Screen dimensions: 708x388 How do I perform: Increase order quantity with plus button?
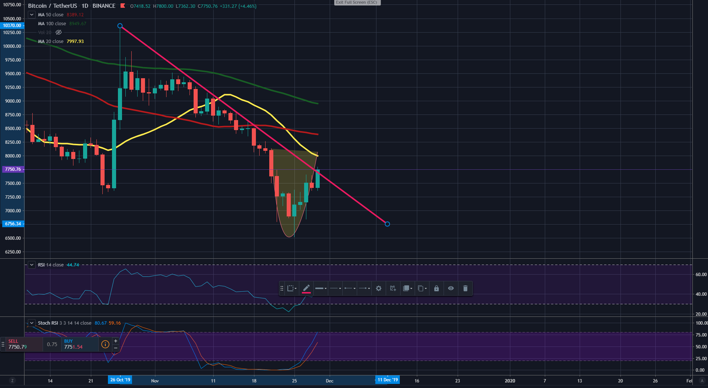(x=116, y=341)
